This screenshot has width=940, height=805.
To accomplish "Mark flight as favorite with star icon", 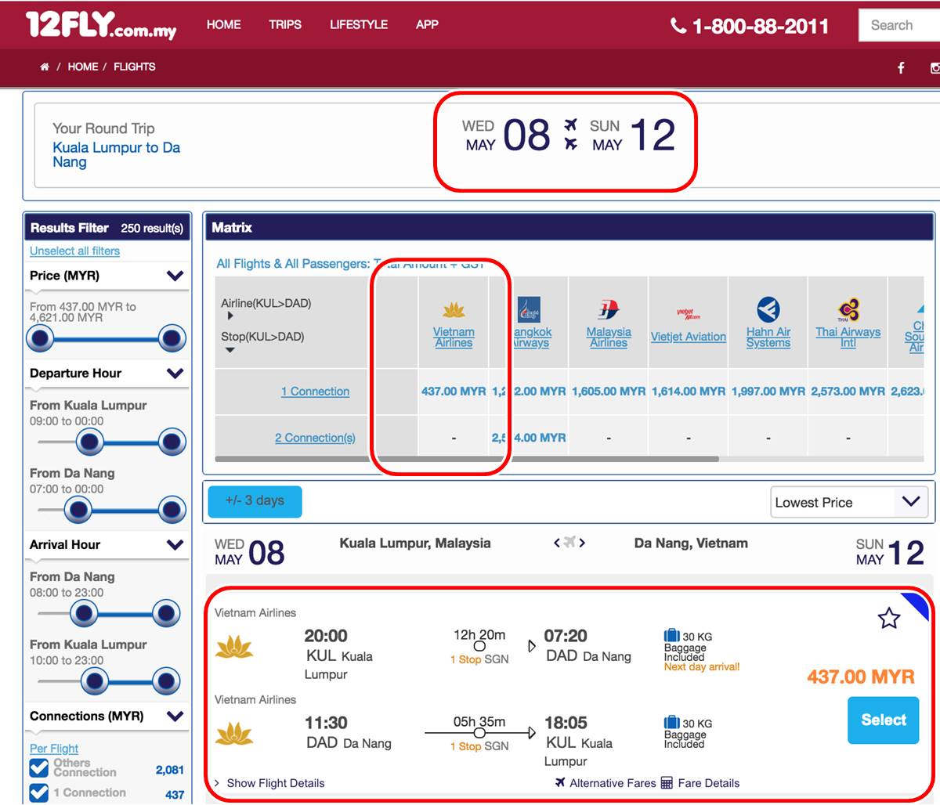I will (889, 619).
